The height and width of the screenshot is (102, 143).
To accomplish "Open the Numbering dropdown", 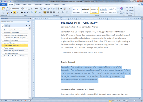I will pos(51,8).
